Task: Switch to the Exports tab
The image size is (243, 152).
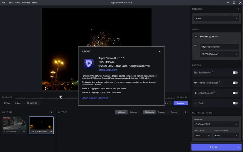Action: click(174, 112)
